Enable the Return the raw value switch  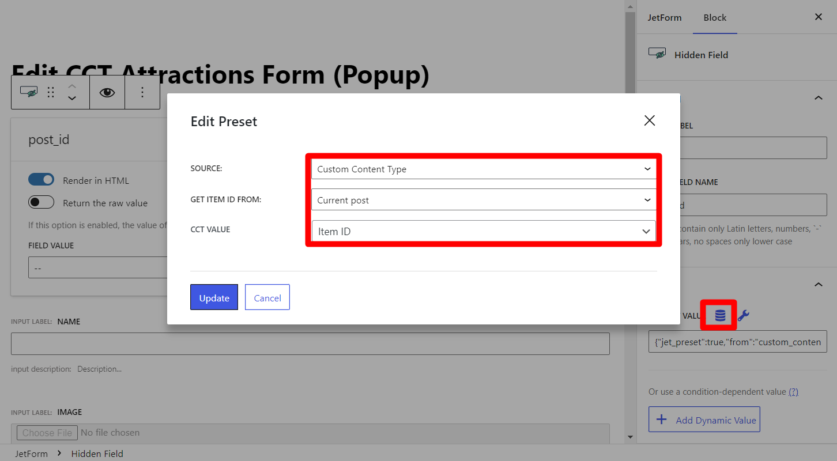(41, 202)
